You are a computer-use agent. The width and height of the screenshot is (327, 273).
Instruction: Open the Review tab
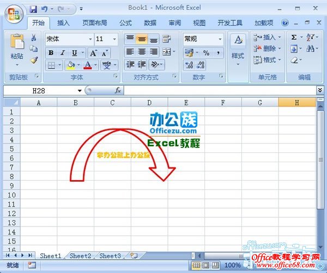point(175,23)
